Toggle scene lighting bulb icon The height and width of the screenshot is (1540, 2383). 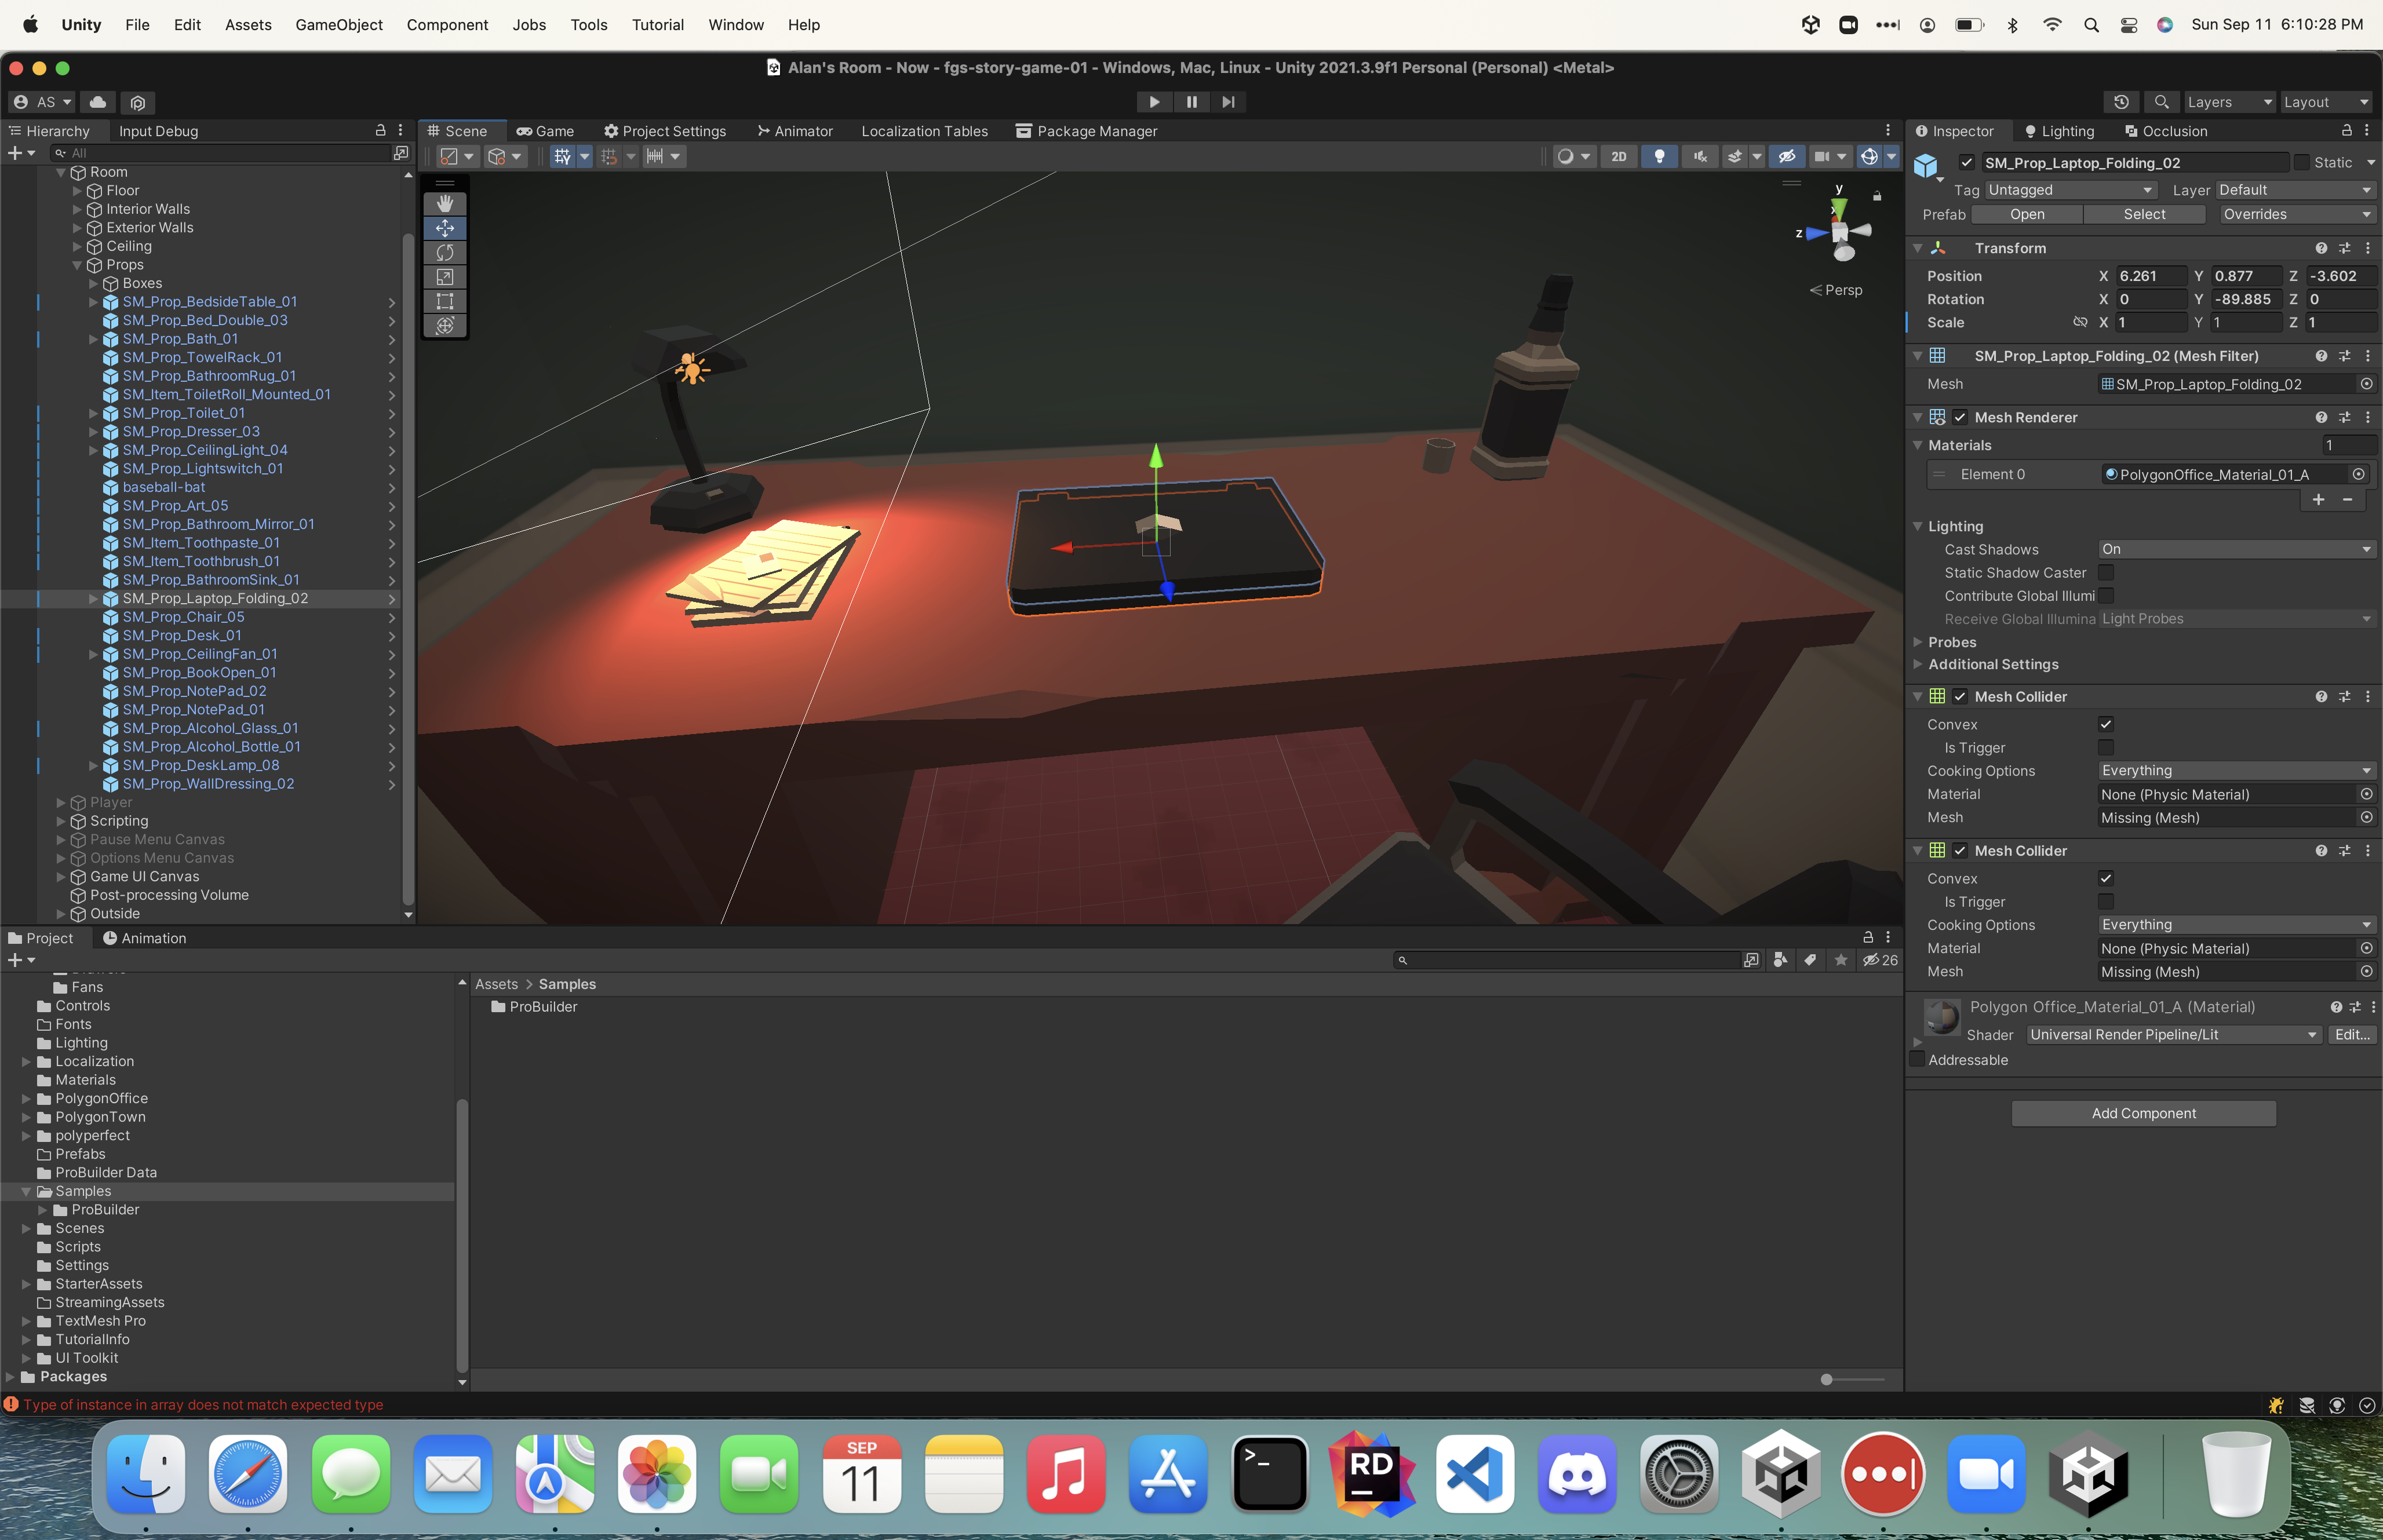click(x=1659, y=157)
